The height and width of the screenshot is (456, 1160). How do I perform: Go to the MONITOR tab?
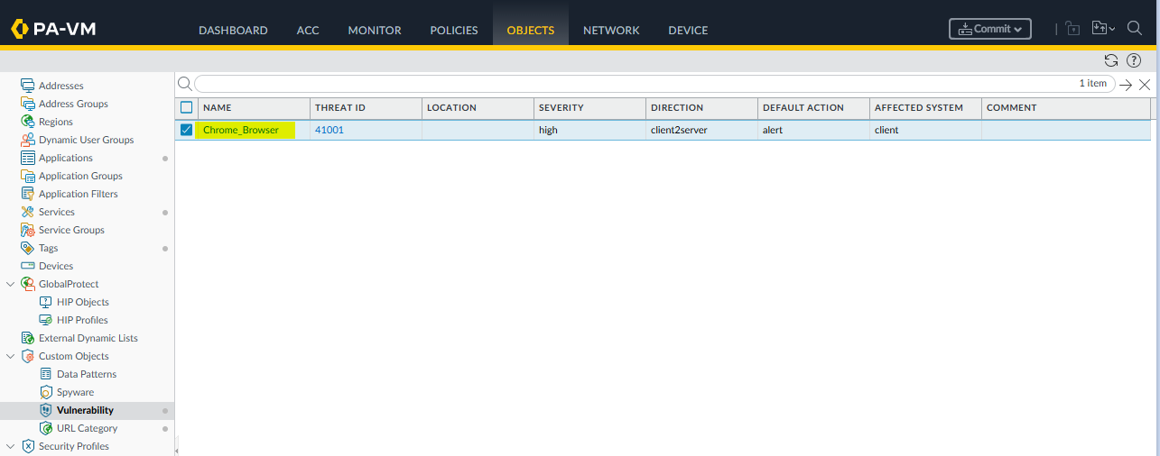[x=375, y=30]
